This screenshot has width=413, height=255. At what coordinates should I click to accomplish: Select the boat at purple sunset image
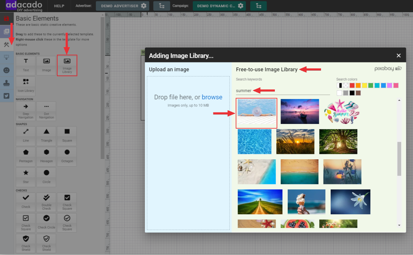pyautogui.click(x=300, y=111)
